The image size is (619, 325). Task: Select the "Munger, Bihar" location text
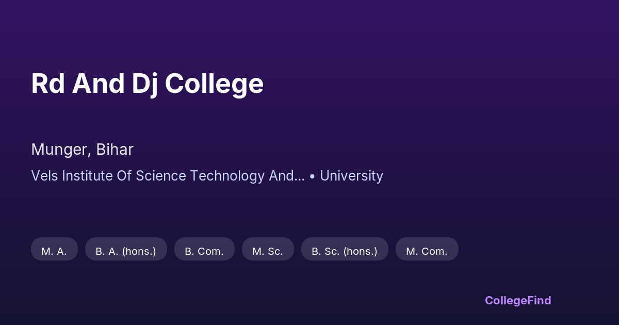click(82, 150)
